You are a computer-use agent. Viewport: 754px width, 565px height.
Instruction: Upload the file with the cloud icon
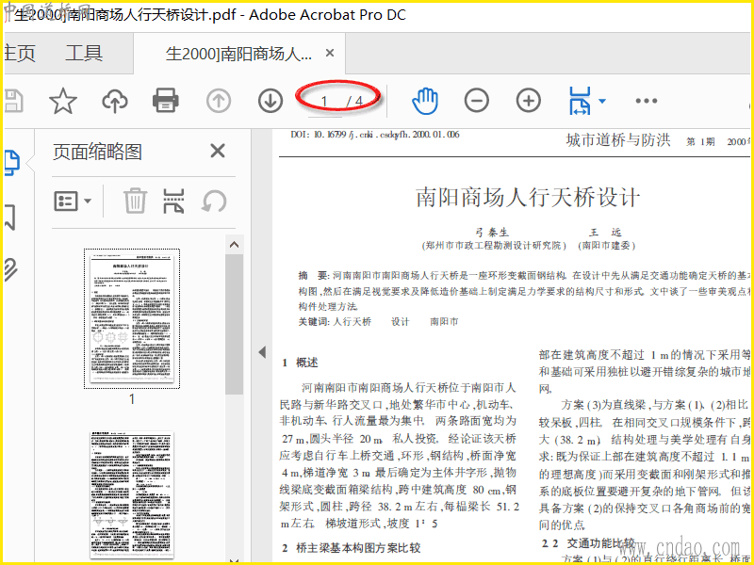pyautogui.click(x=115, y=101)
